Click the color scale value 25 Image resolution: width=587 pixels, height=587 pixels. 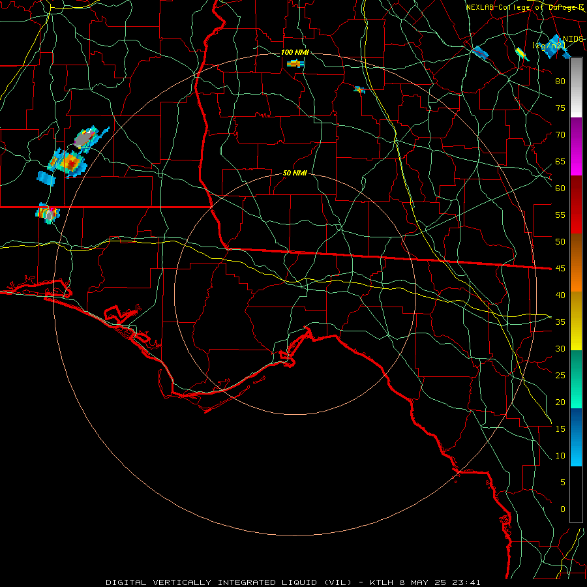point(560,376)
